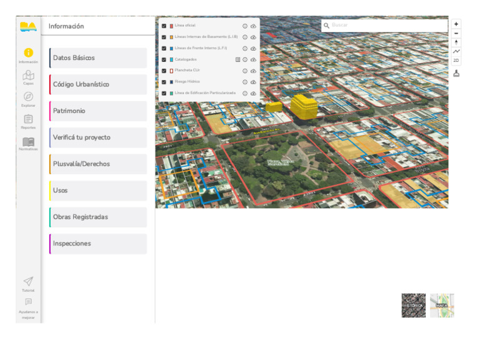Uncheck the Plancheta CUr layer
Viewport: 480px width, 339px height.
click(x=164, y=71)
